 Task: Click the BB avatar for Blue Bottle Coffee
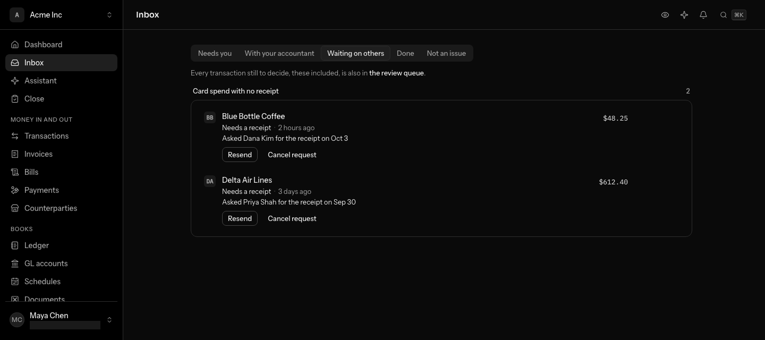(x=210, y=117)
